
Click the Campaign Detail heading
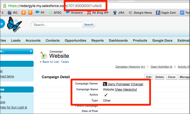tap(56, 77)
